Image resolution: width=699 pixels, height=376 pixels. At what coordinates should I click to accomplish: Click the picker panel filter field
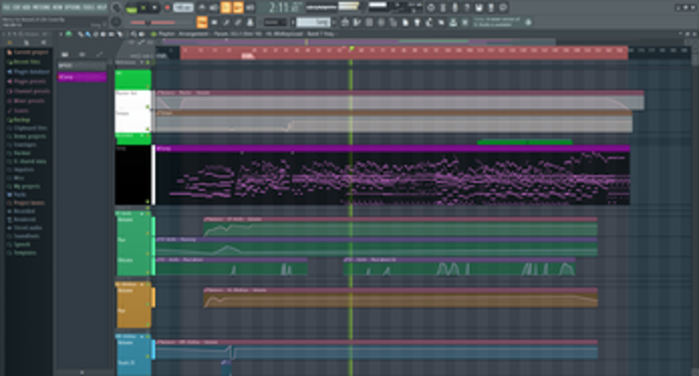pyautogui.click(x=82, y=66)
